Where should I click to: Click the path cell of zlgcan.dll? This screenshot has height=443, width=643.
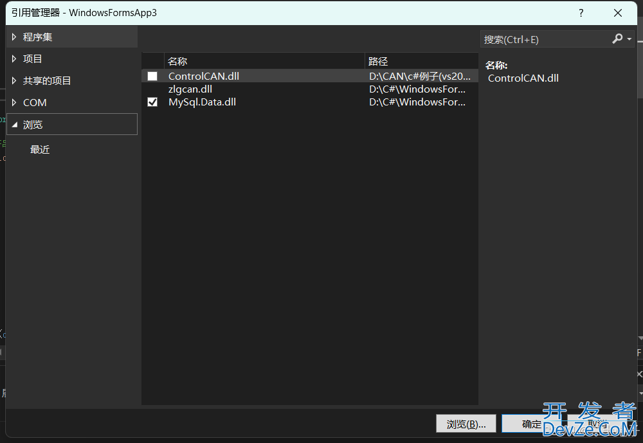[417, 89]
